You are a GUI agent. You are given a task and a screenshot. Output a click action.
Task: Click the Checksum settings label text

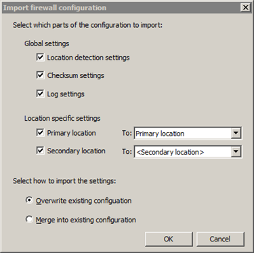pyautogui.click(x=76, y=75)
